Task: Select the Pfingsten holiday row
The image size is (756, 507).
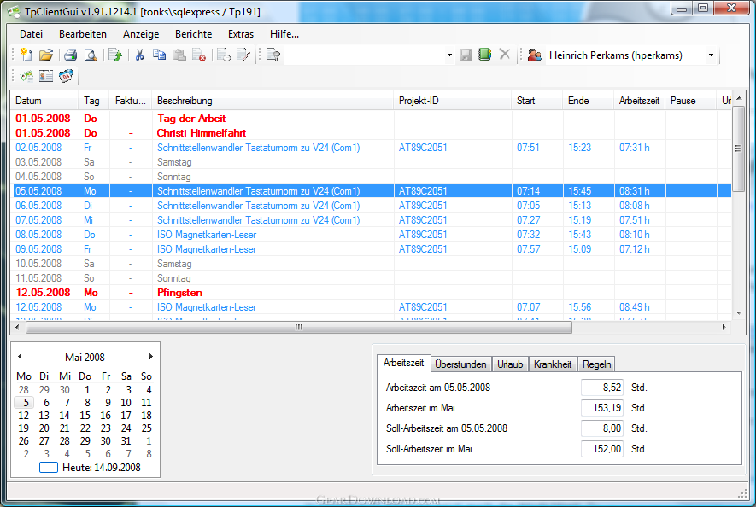Action: tap(372, 293)
